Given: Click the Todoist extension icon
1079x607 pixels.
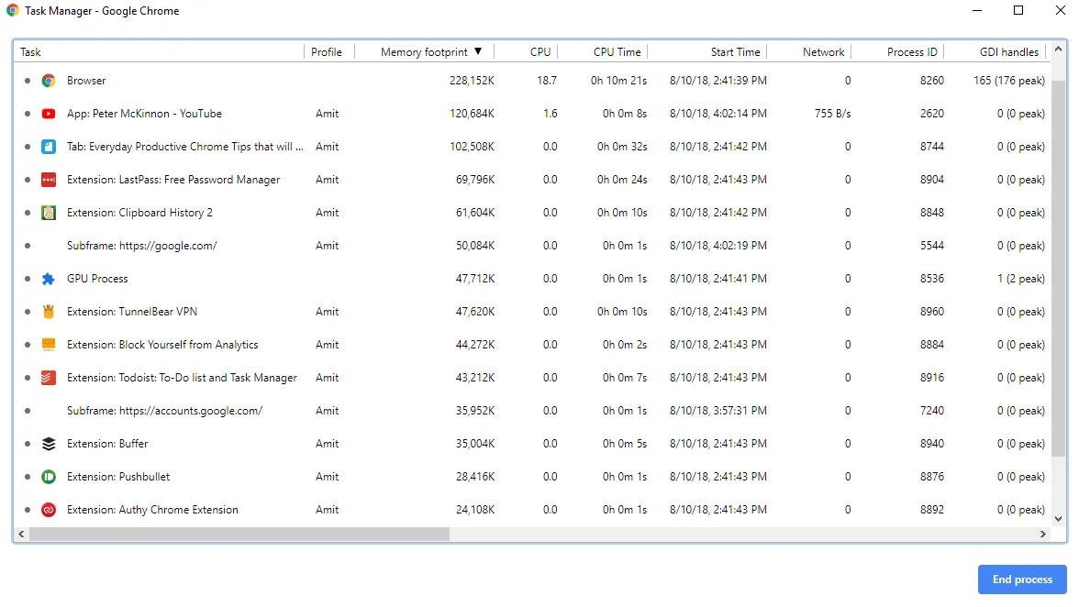Looking at the screenshot, I should pos(48,378).
